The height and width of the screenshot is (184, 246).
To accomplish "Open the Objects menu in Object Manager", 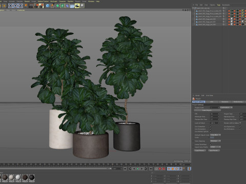I will click(212, 5).
